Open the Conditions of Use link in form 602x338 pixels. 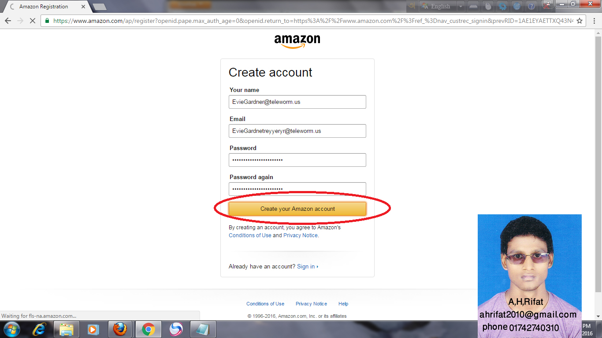pyautogui.click(x=250, y=235)
